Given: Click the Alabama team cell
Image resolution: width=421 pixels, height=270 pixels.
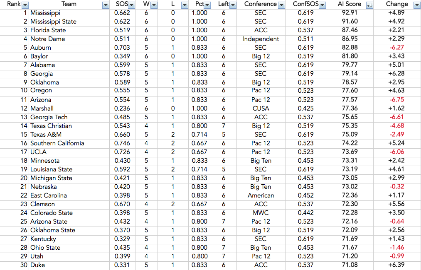Looking at the screenshot, I should [69, 65].
